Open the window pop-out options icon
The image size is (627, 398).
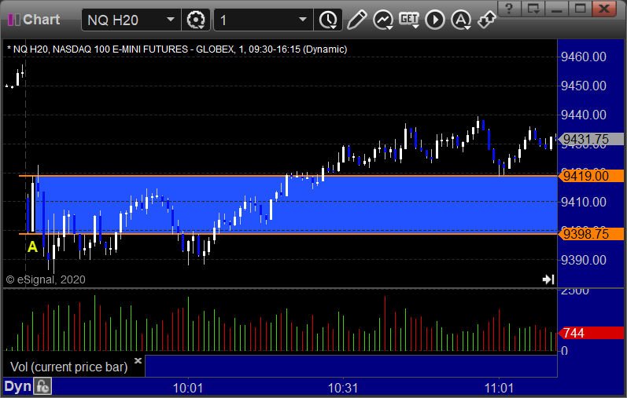(533, 9)
